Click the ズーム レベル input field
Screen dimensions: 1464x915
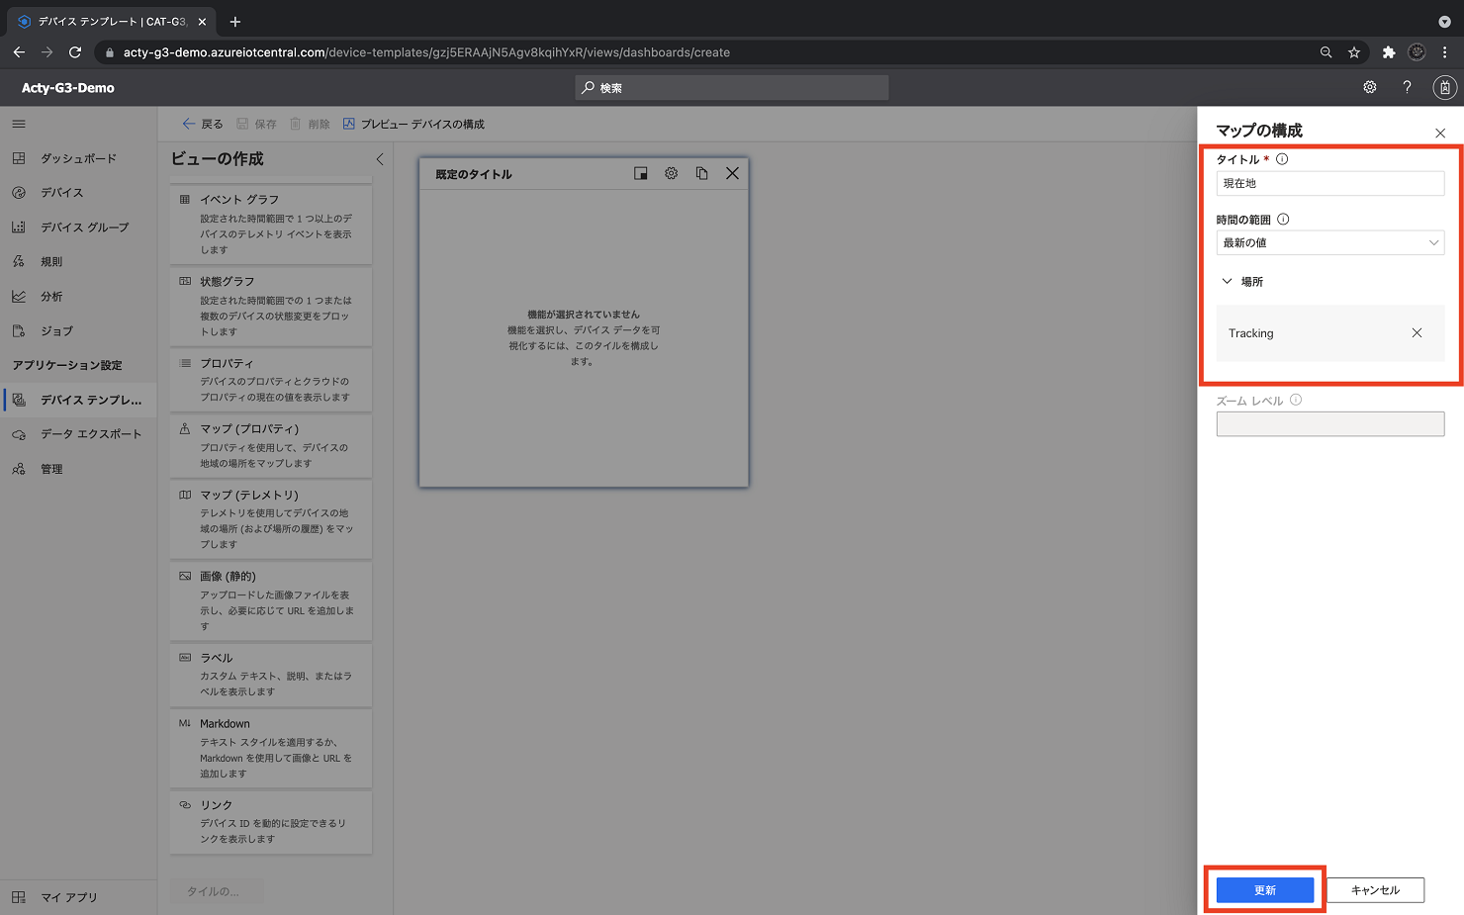pyautogui.click(x=1329, y=423)
